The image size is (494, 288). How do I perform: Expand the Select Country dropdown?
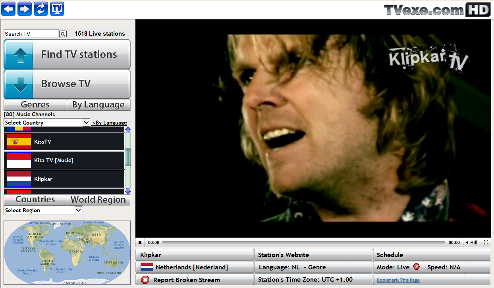point(47,123)
